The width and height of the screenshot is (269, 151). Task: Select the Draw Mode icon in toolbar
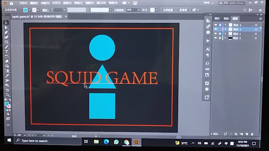[x=8, y=114]
